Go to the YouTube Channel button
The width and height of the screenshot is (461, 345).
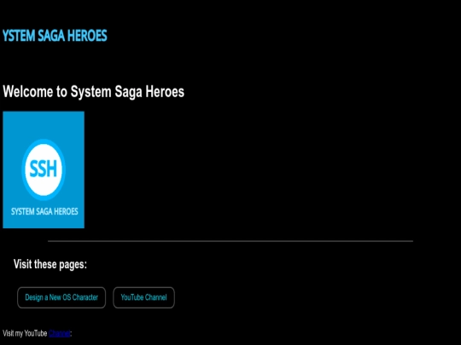143,297
